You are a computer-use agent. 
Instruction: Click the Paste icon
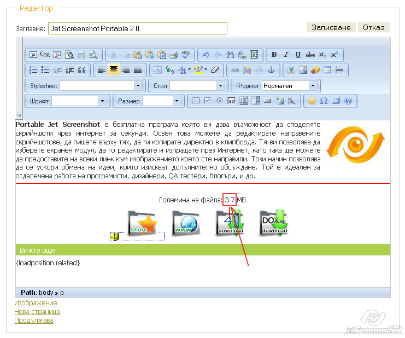tap(138, 55)
